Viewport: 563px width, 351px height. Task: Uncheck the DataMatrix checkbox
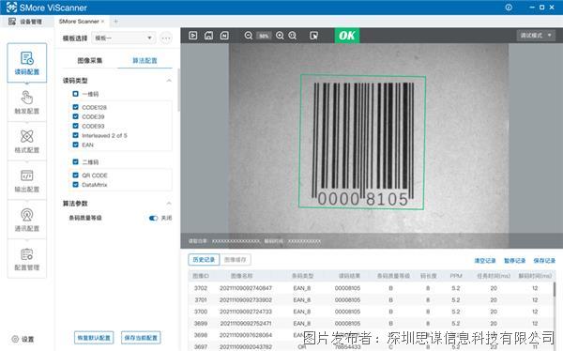[x=75, y=184]
